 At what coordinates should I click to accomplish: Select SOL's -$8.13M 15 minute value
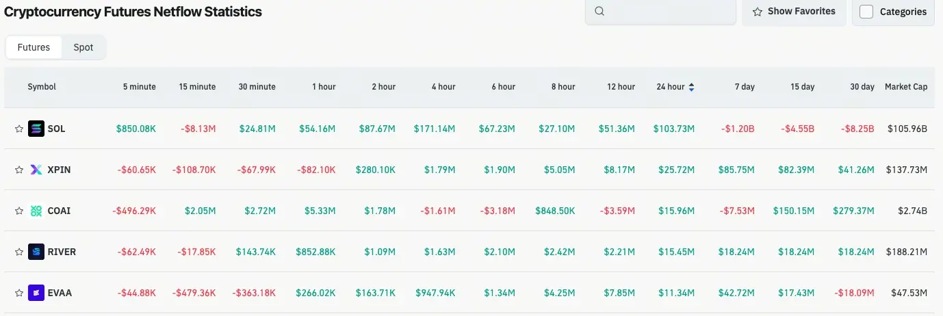pos(198,129)
